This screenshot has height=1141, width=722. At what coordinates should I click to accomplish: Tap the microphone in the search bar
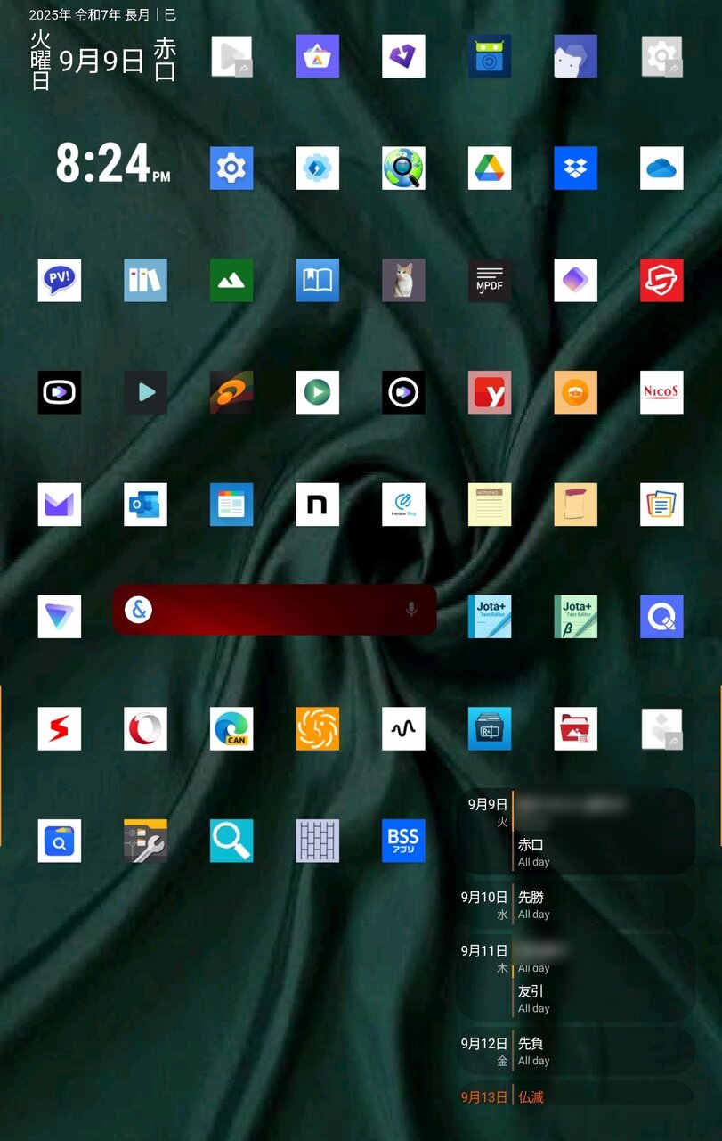point(411,610)
